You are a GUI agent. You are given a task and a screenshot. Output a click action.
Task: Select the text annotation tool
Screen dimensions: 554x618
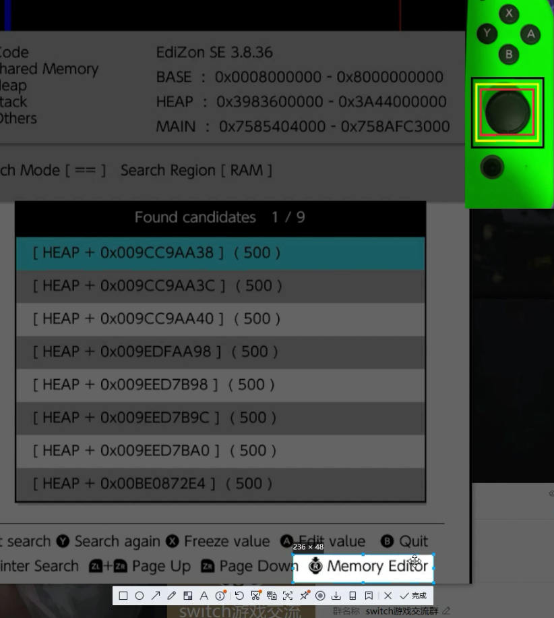(x=204, y=596)
